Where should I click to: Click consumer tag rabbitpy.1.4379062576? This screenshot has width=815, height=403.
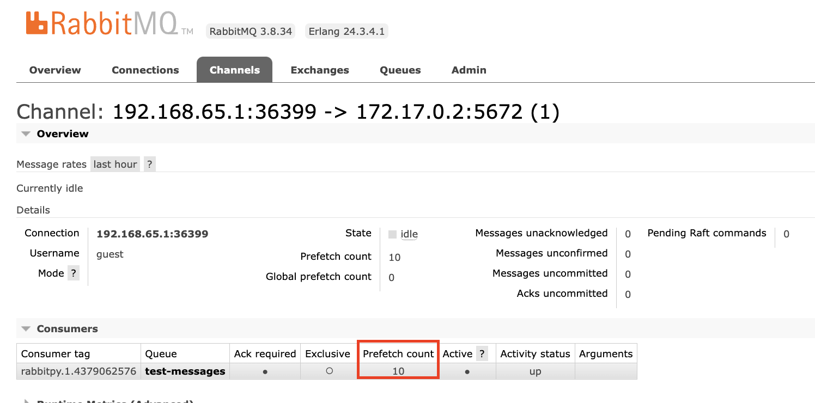(x=78, y=371)
